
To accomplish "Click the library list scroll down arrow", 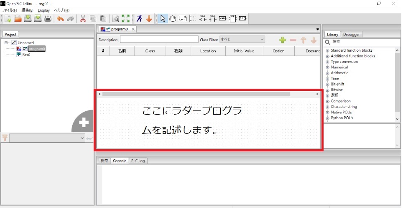I will pos(398,119).
